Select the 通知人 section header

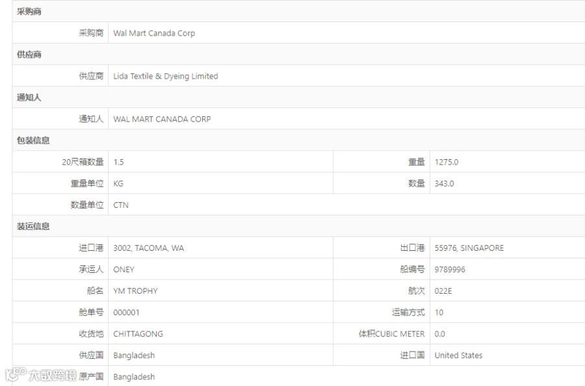click(29, 97)
